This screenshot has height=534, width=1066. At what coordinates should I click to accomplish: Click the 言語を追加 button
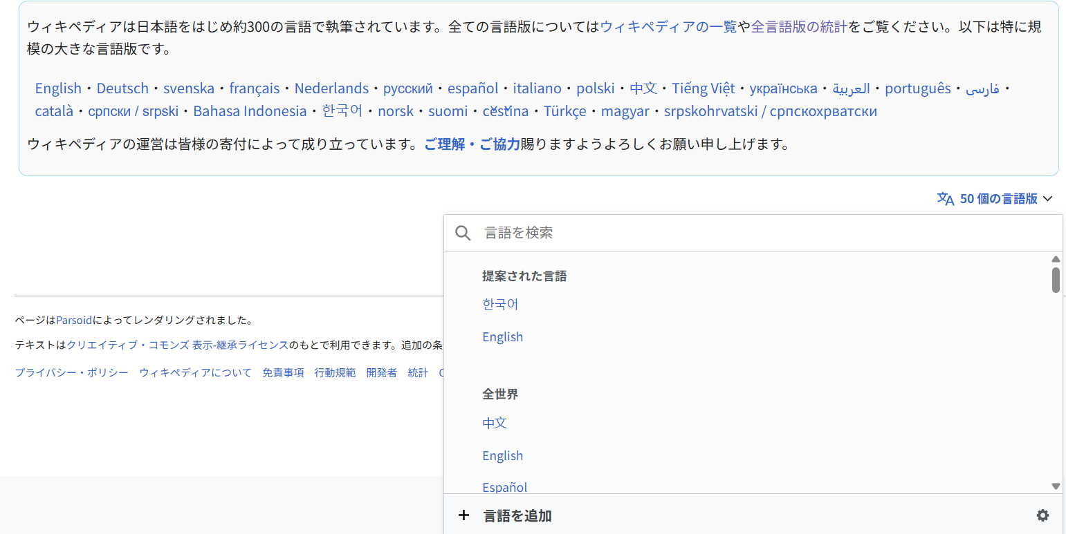pos(517,515)
